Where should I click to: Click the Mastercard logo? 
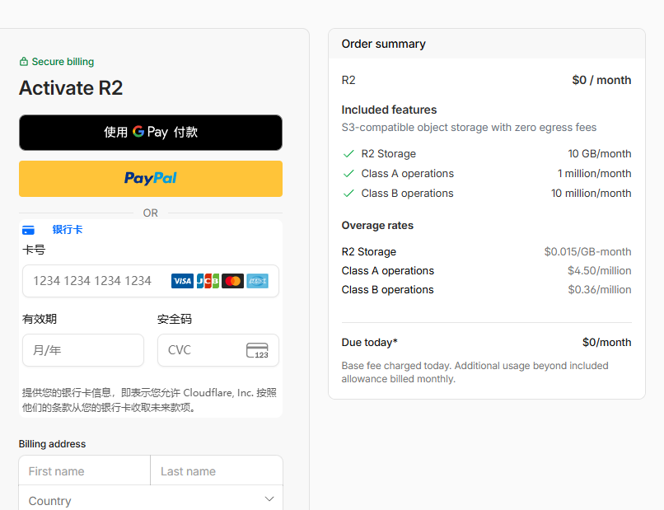[232, 281]
